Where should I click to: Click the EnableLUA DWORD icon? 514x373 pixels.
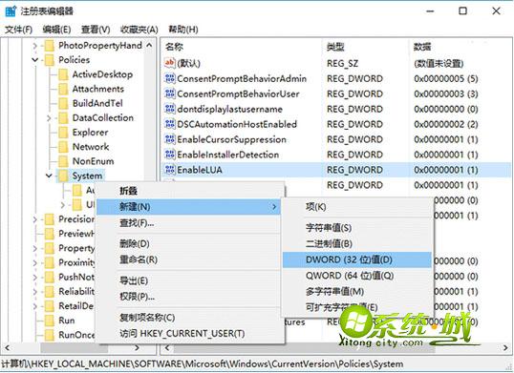pyautogui.click(x=170, y=170)
